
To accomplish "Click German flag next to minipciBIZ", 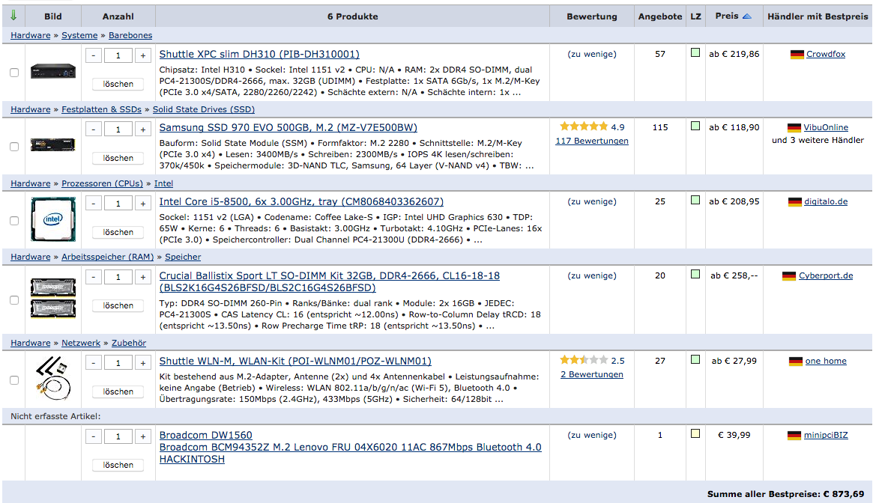I will 794,436.
